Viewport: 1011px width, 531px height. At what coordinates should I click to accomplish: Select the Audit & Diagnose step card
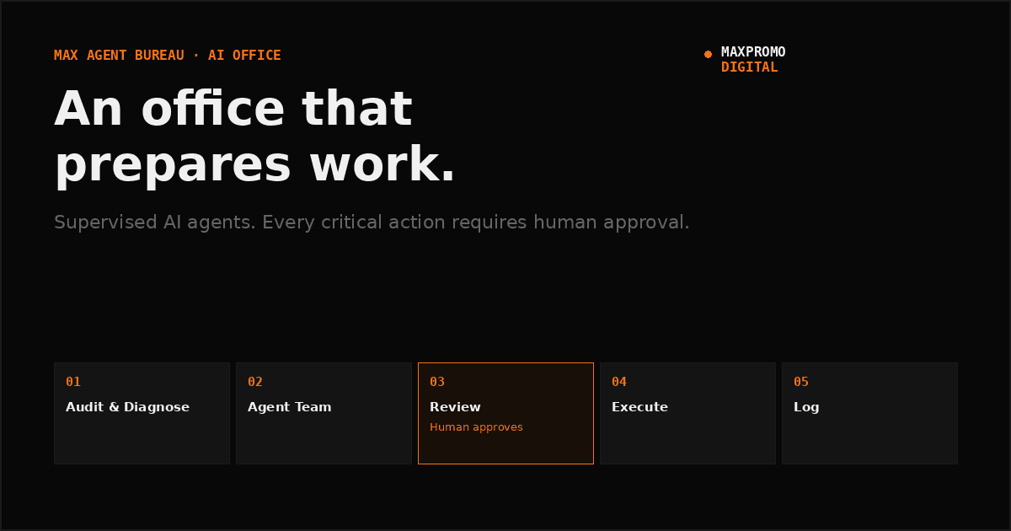pos(142,413)
